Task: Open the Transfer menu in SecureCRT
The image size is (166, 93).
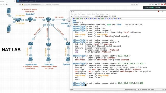Action: pyautogui.click(x=89, y=14)
